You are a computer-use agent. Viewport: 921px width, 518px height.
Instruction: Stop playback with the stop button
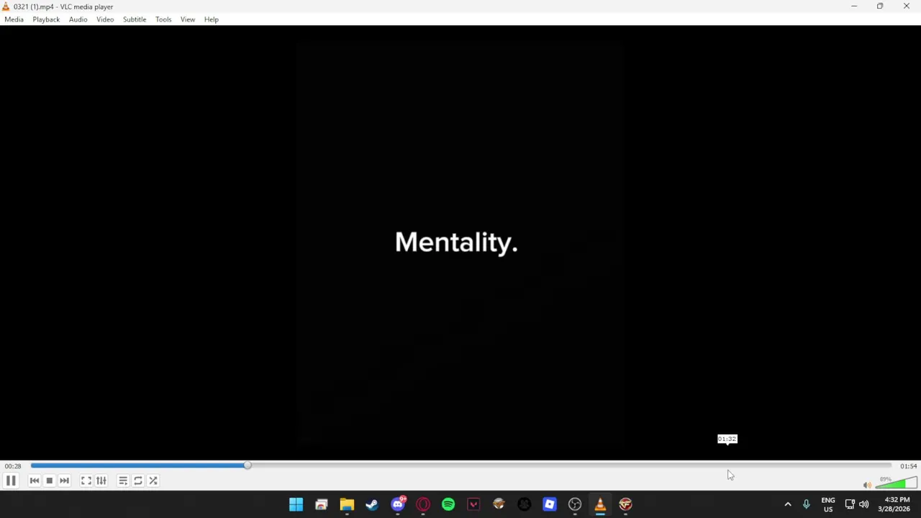[49, 481]
